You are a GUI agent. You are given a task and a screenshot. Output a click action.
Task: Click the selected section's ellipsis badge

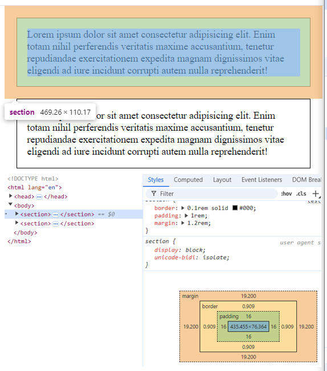coord(55,215)
